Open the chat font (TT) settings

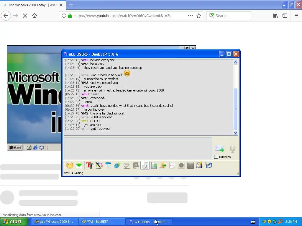(x=90, y=165)
